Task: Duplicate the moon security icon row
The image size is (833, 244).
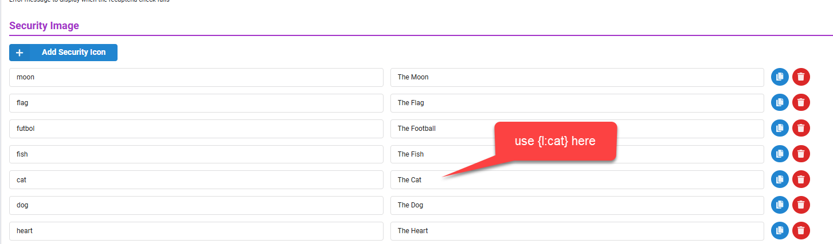Action: (x=780, y=77)
